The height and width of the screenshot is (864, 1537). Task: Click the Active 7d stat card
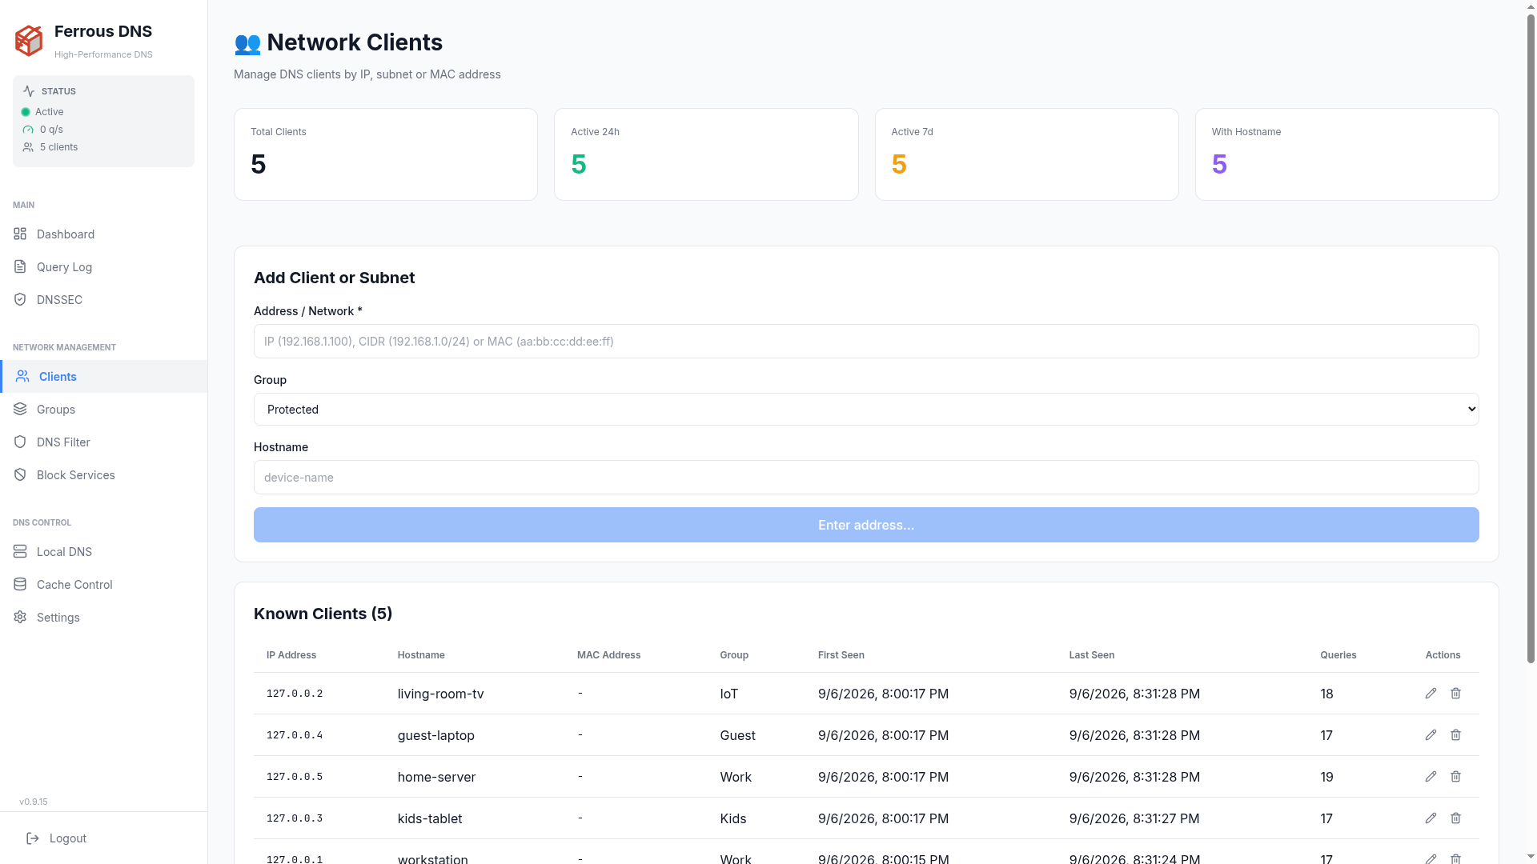pyautogui.click(x=1026, y=154)
